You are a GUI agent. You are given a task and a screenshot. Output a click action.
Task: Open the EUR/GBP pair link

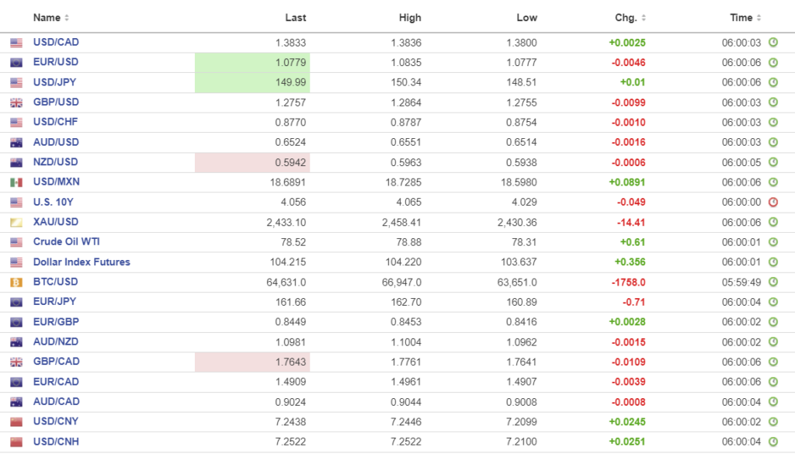pyautogui.click(x=55, y=322)
